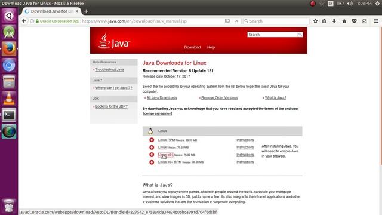Open Remove Older Versions link

(x=219, y=98)
